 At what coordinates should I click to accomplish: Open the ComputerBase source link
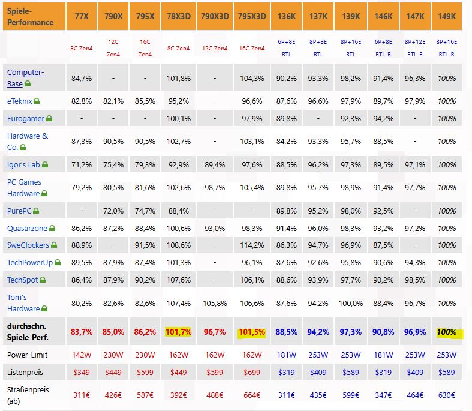25,78
